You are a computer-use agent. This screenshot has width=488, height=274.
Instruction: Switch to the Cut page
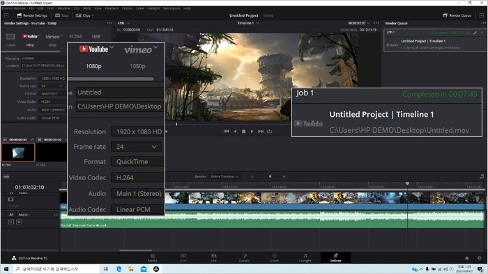point(183,258)
